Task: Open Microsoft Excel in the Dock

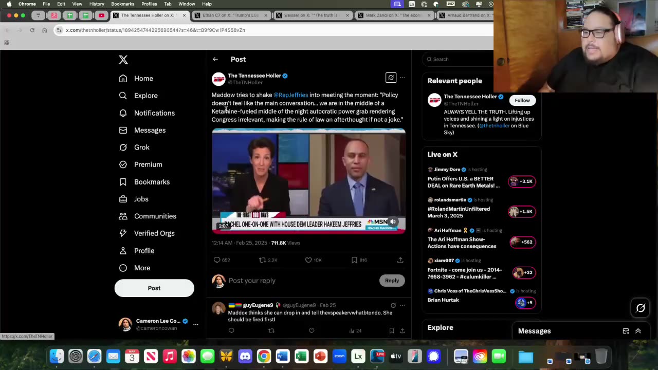Action: (x=301, y=356)
